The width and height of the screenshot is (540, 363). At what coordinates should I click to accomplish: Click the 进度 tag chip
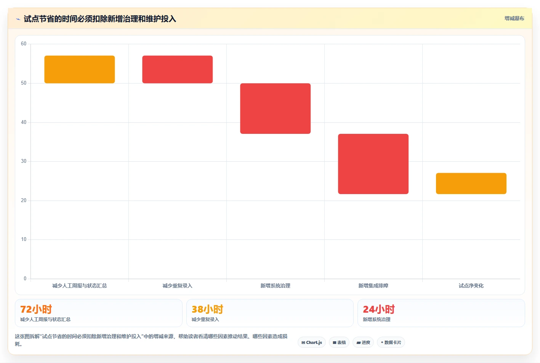pos(363,342)
